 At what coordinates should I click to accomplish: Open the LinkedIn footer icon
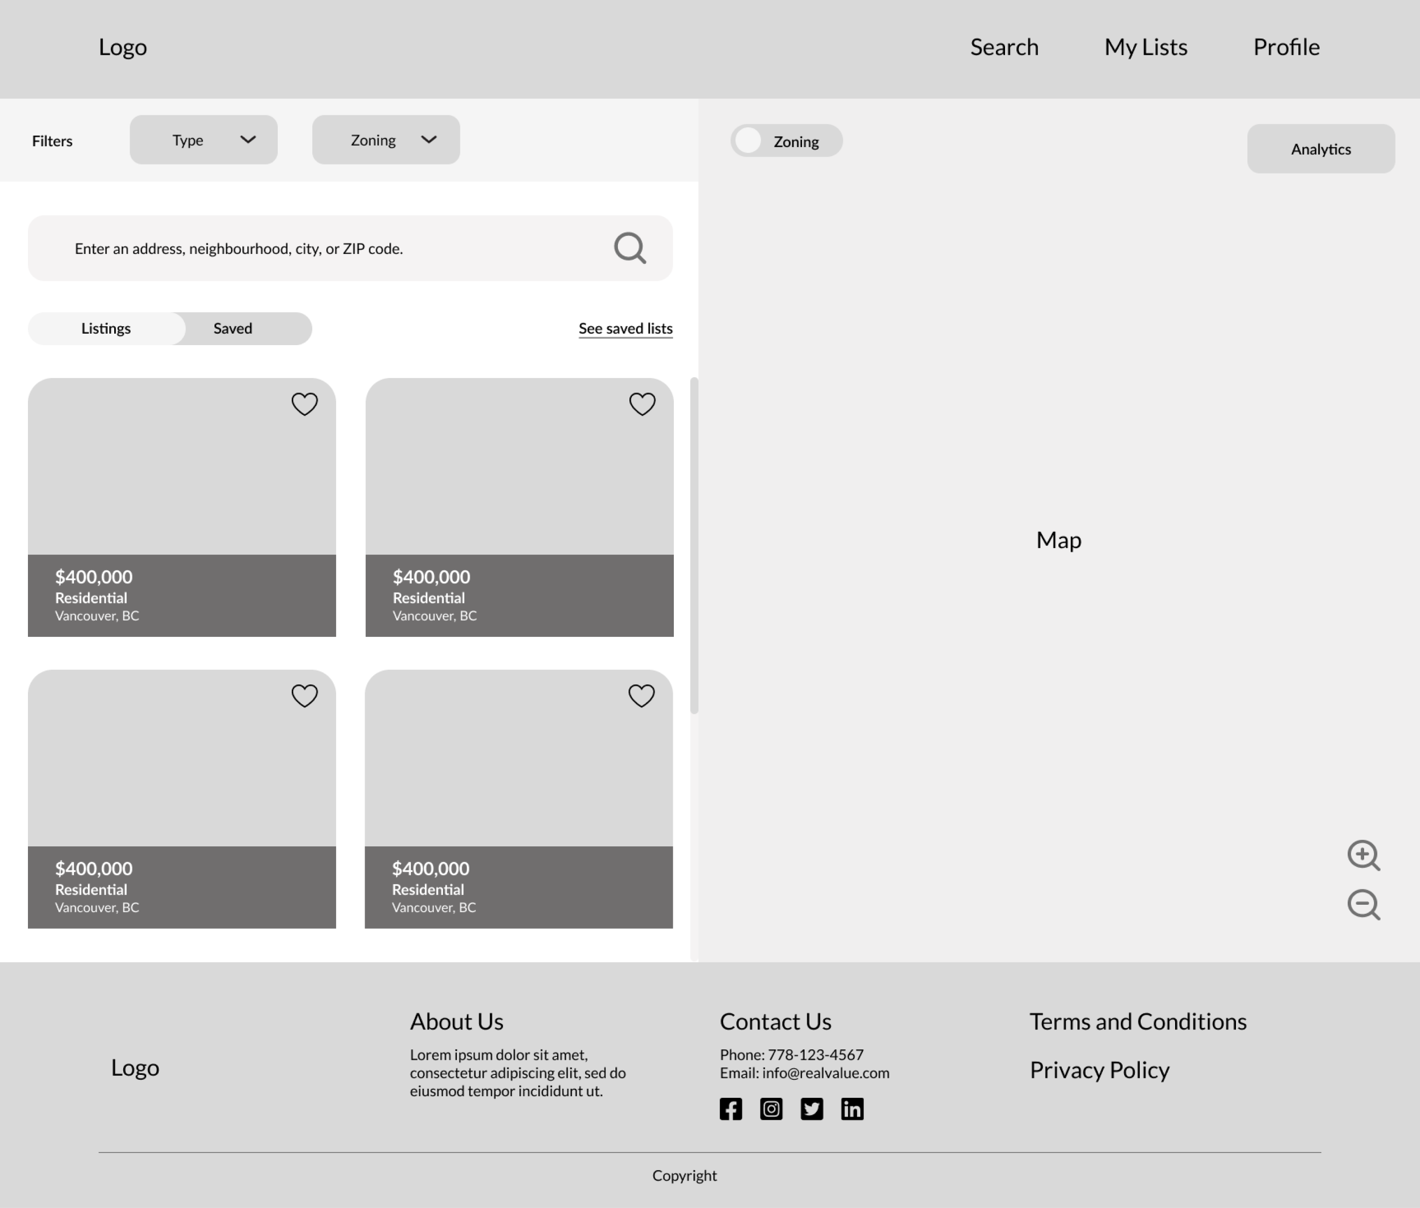pyautogui.click(x=852, y=1109)
